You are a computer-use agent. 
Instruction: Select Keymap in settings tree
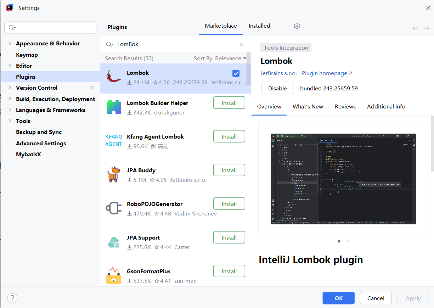27,55
